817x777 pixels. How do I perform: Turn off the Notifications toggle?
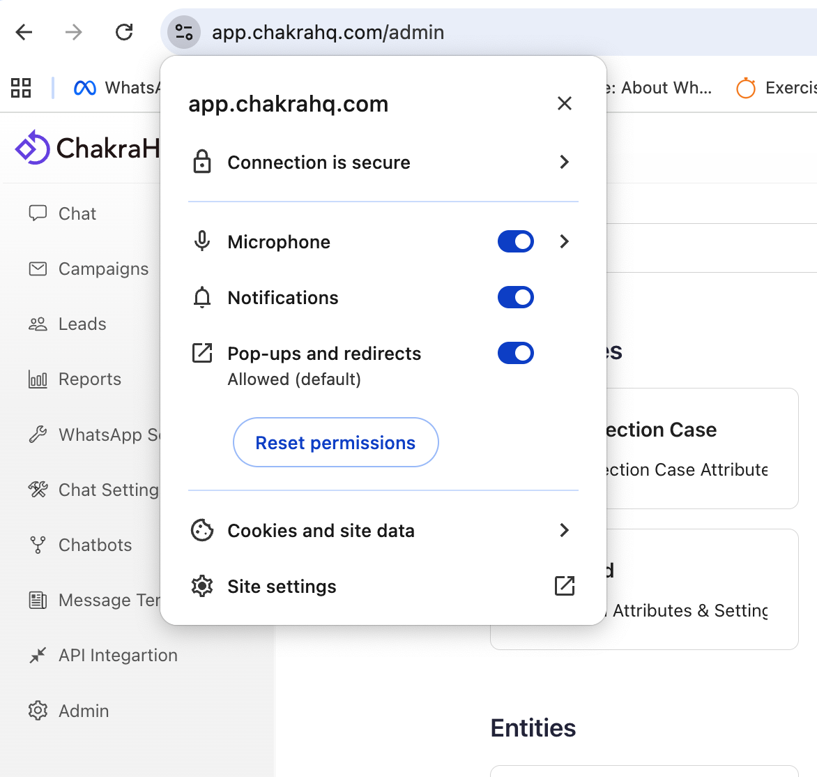tap(515, 297)
